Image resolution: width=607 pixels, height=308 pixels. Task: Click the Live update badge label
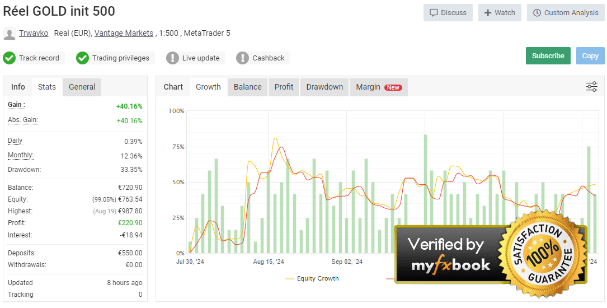coord(201,58)
